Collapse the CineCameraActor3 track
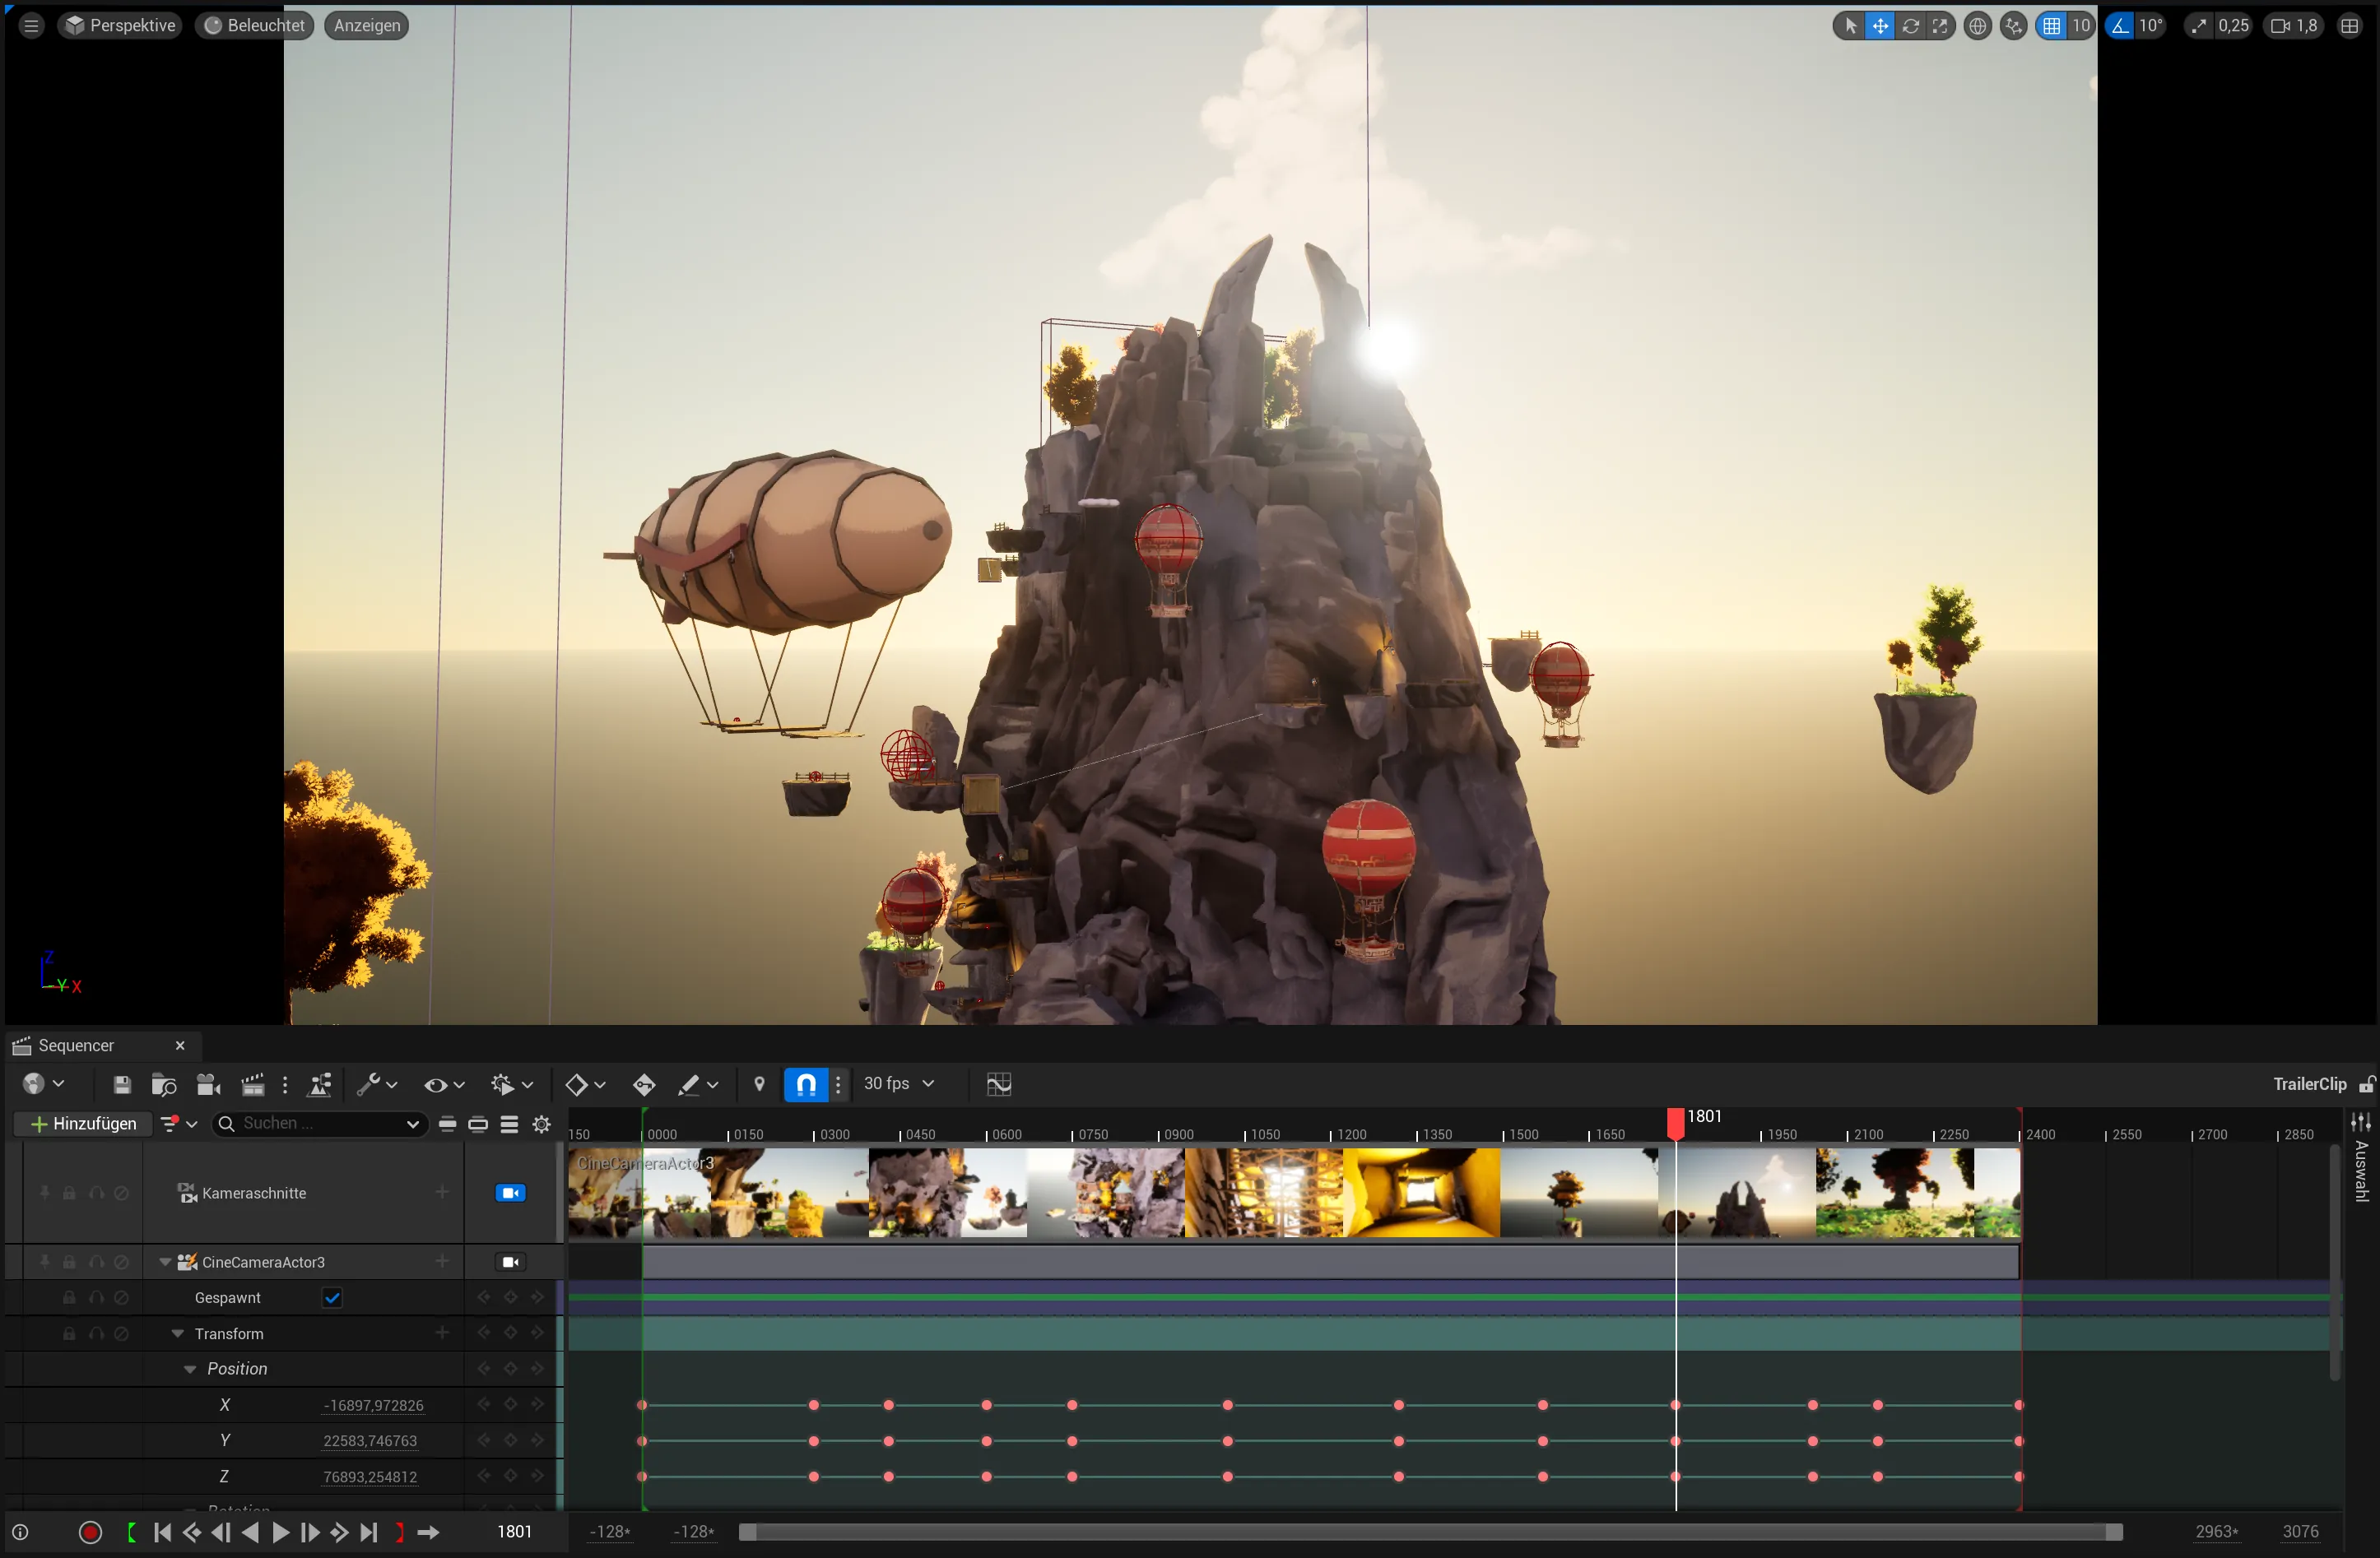 166,1262
